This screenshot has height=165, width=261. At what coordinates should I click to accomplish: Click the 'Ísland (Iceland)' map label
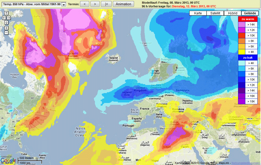point(113,59)
